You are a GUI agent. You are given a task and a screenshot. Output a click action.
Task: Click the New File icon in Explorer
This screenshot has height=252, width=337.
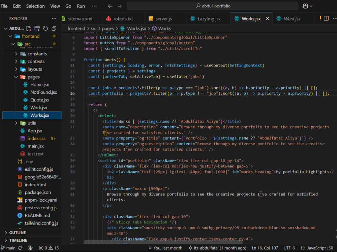click(x=29, y=29)
